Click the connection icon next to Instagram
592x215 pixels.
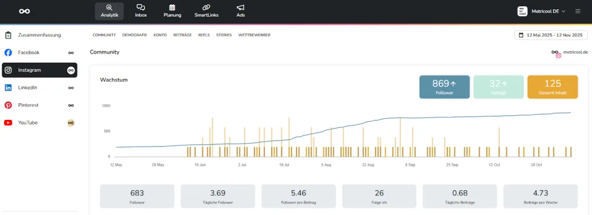coord(71,70)
